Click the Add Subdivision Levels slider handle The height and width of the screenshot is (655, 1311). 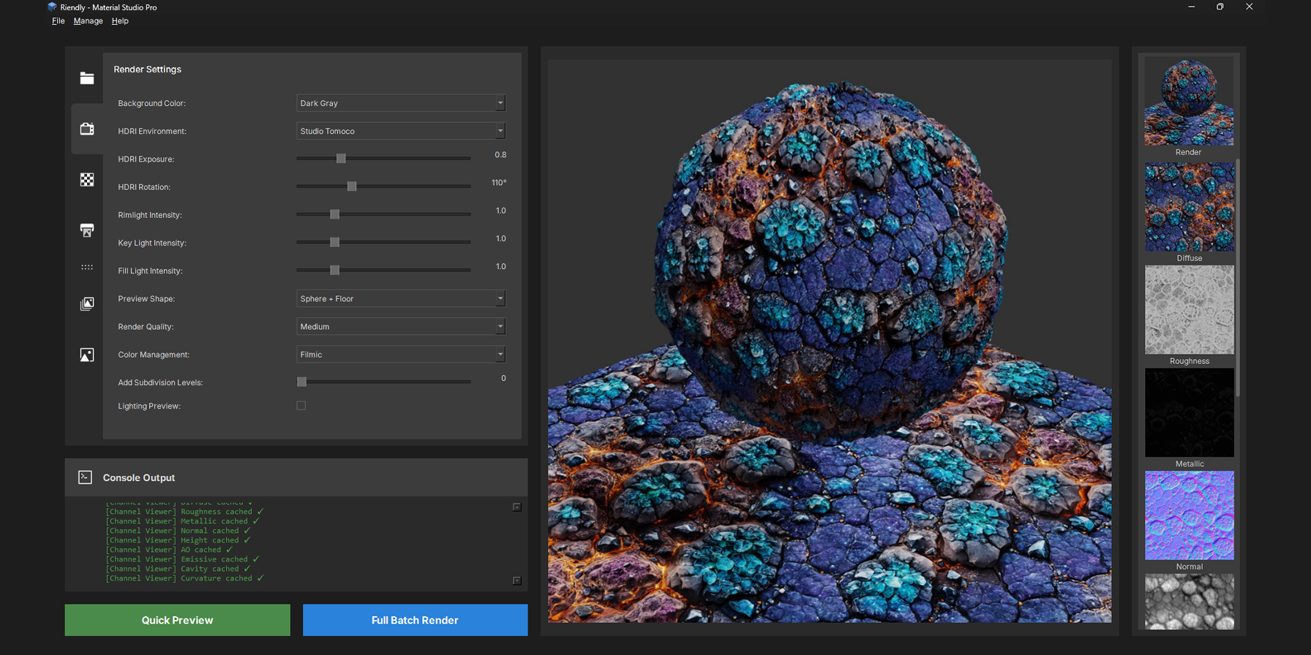coord(301,382)
